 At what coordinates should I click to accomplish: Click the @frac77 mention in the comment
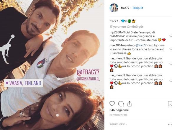coord(141,45)
